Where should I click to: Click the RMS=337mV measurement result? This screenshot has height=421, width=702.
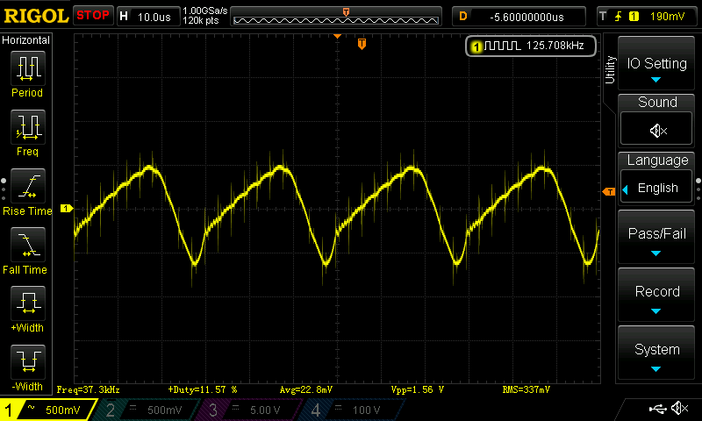(x=526, y=389)
